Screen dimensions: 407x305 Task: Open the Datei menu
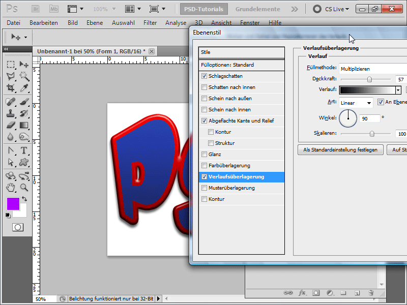point(14,23)
